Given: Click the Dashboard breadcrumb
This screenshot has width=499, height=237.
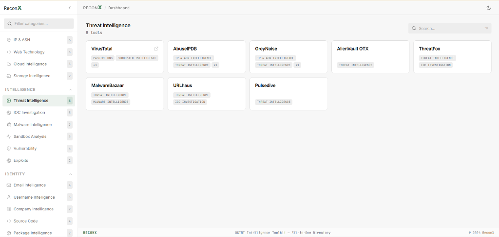Looking at the screenshot, I should tap(119, 8).
